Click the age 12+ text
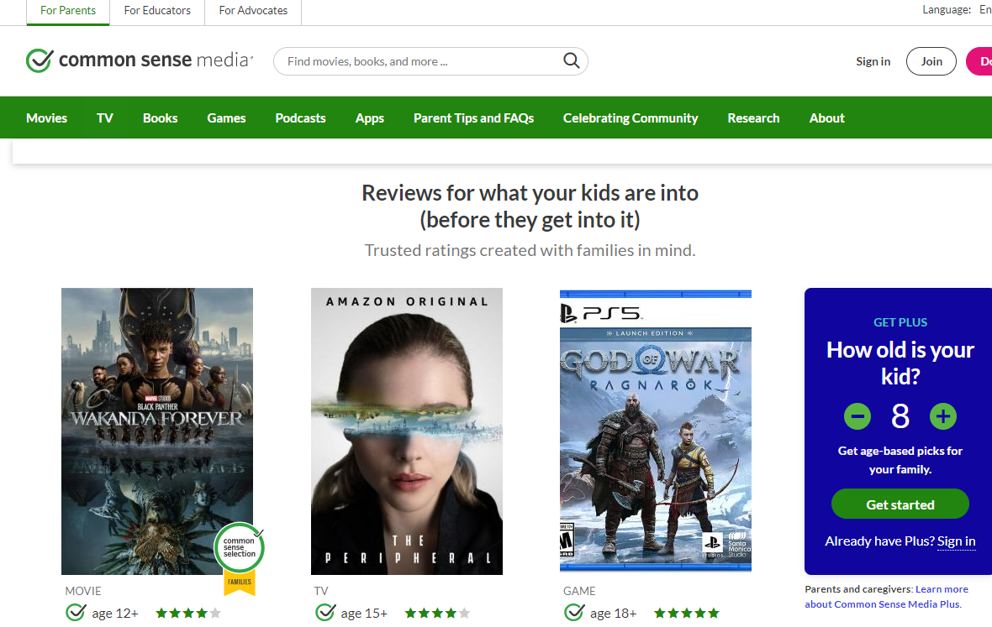This screenshot has height=627, width=992. [115, 613]
